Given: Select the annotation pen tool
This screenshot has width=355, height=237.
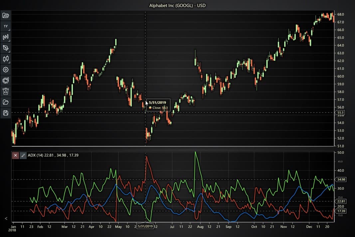Looking at the screenshot, I should tap(6, 48).
